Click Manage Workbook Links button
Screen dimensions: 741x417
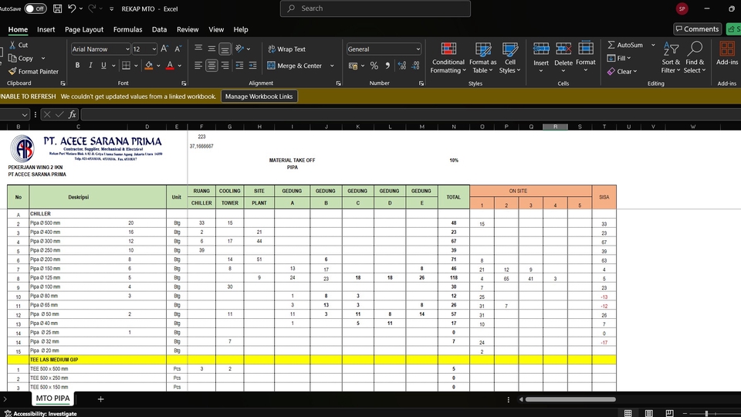click(259, 97)
